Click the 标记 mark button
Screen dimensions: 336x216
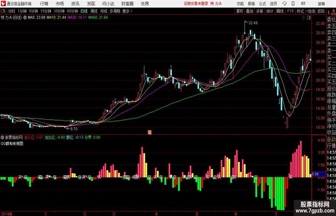coord(300,11)
